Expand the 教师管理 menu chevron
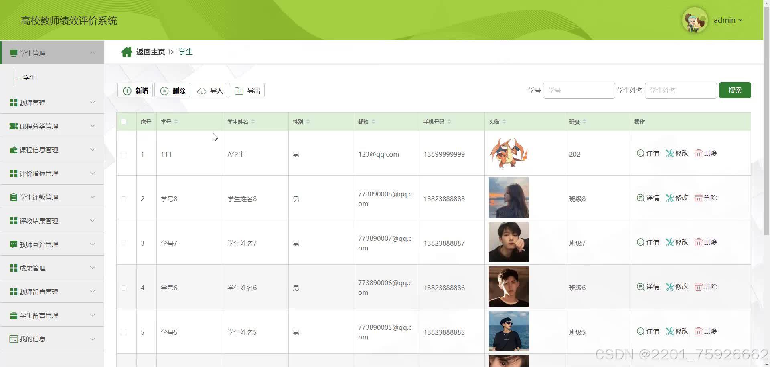The height and width of the screenshot is (367, 770). (x=93, y=102)
